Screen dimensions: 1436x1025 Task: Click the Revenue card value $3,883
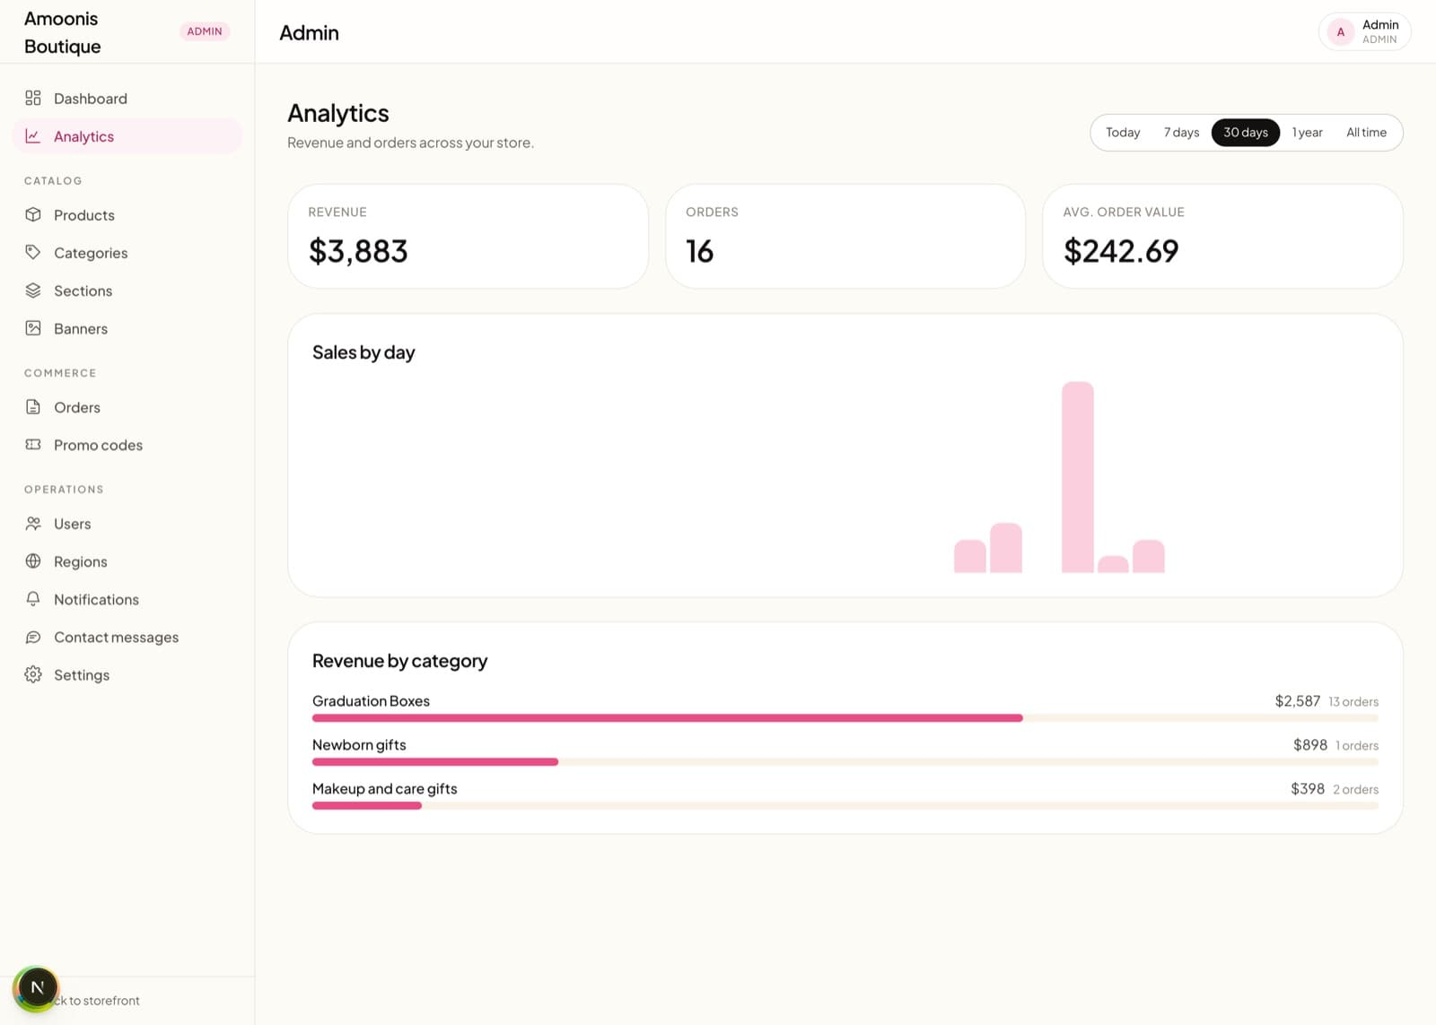358,251
